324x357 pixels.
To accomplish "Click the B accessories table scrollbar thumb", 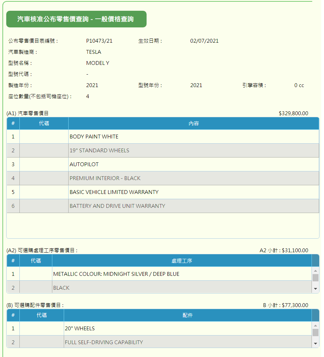I will click(x=315, y=333).
